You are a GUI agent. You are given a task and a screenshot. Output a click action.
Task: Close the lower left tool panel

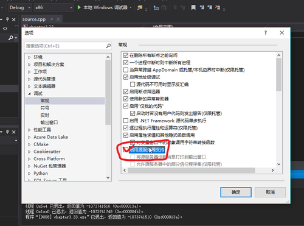click(x=13, y=132)
